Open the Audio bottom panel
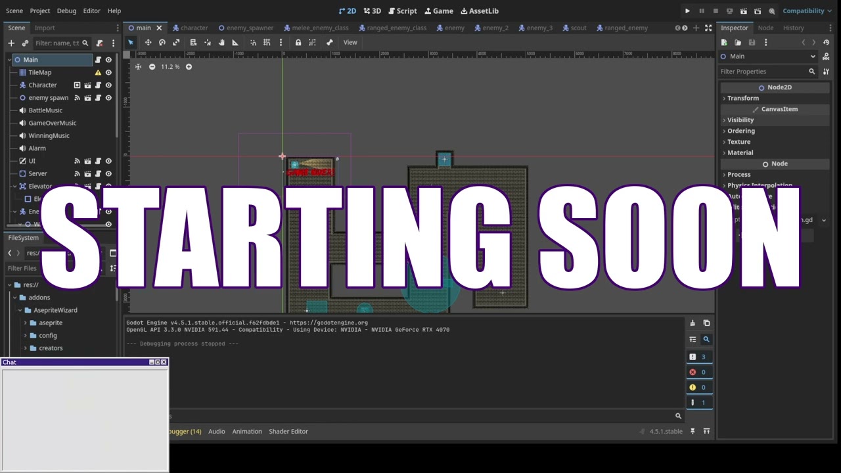The width and height of the screenshot is (841, 473). click(217, 432)
